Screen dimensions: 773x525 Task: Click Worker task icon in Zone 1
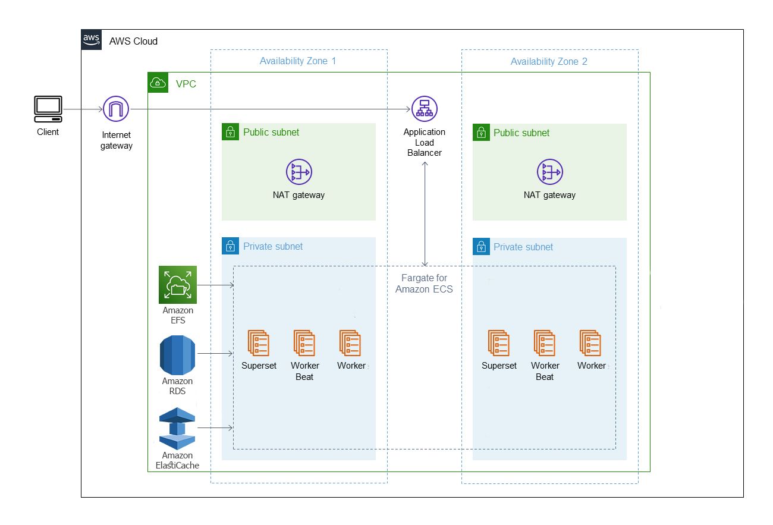pos(350,343)
